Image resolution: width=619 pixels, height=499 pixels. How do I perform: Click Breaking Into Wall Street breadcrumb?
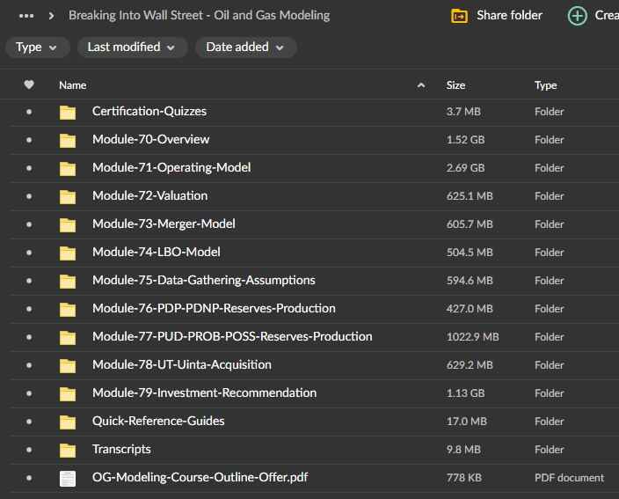(199, 16)
